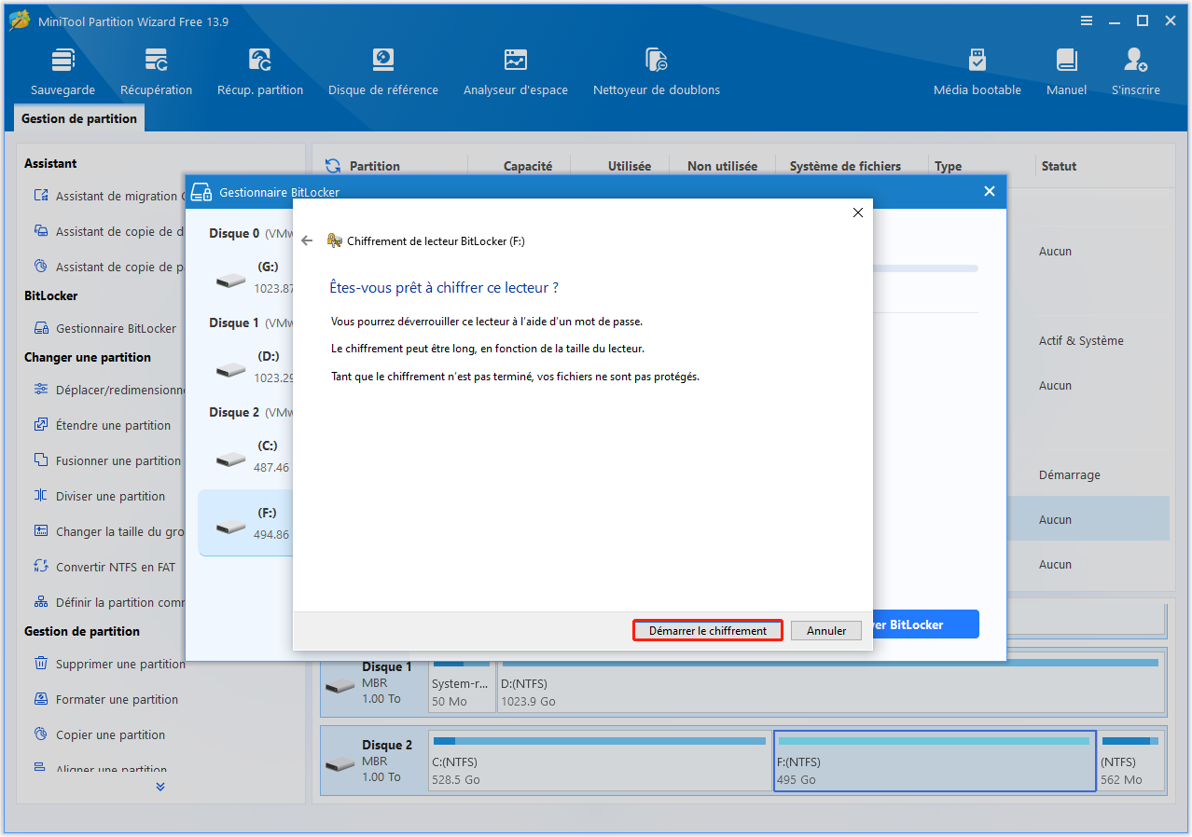Go back in BitLocker wizard
1192x837 pixels.
point(307,240)
